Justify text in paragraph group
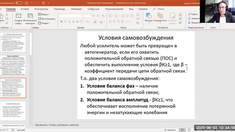 click(x=122, y=22)
